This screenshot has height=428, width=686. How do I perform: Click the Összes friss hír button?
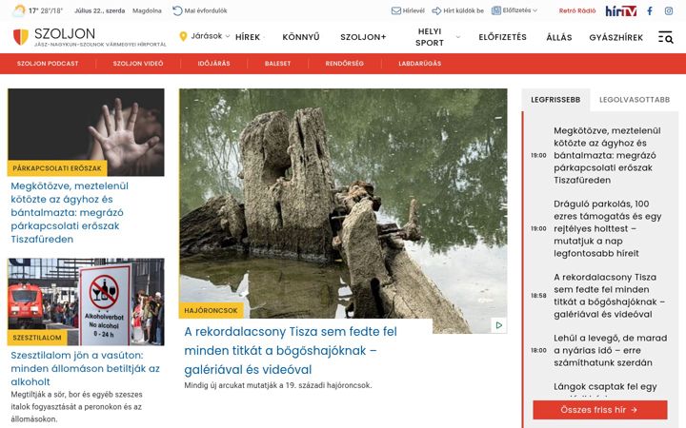[600, 410]
